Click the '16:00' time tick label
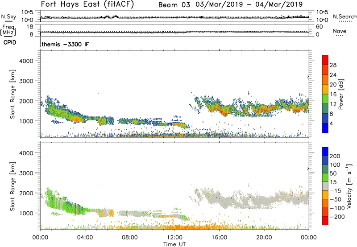 pos(220,238)
